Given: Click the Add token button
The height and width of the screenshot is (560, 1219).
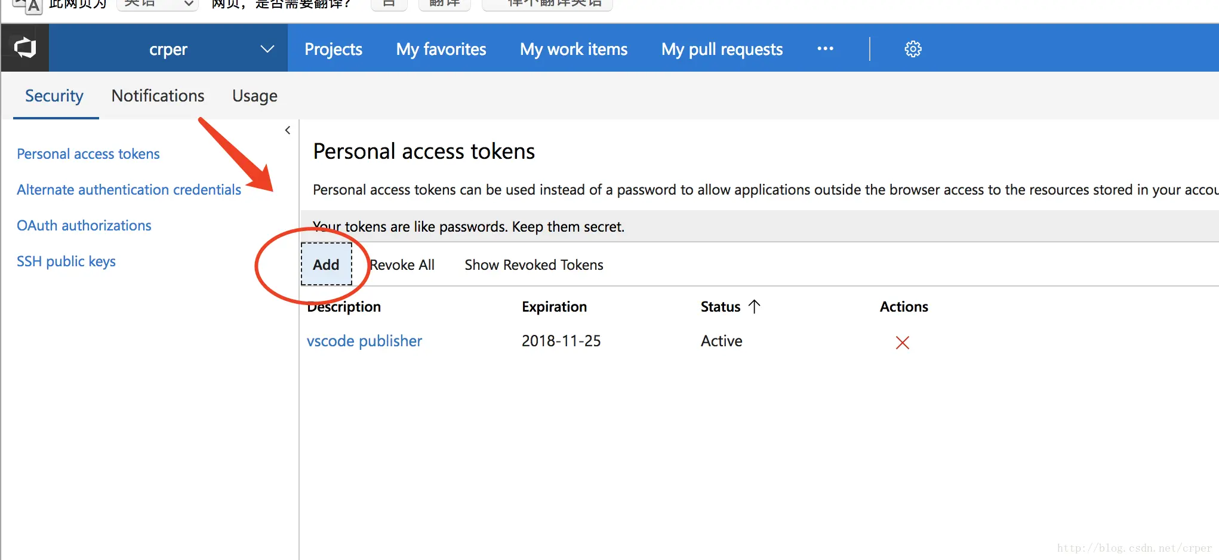Looking at the screenshot, I should (x=326, y=264).
